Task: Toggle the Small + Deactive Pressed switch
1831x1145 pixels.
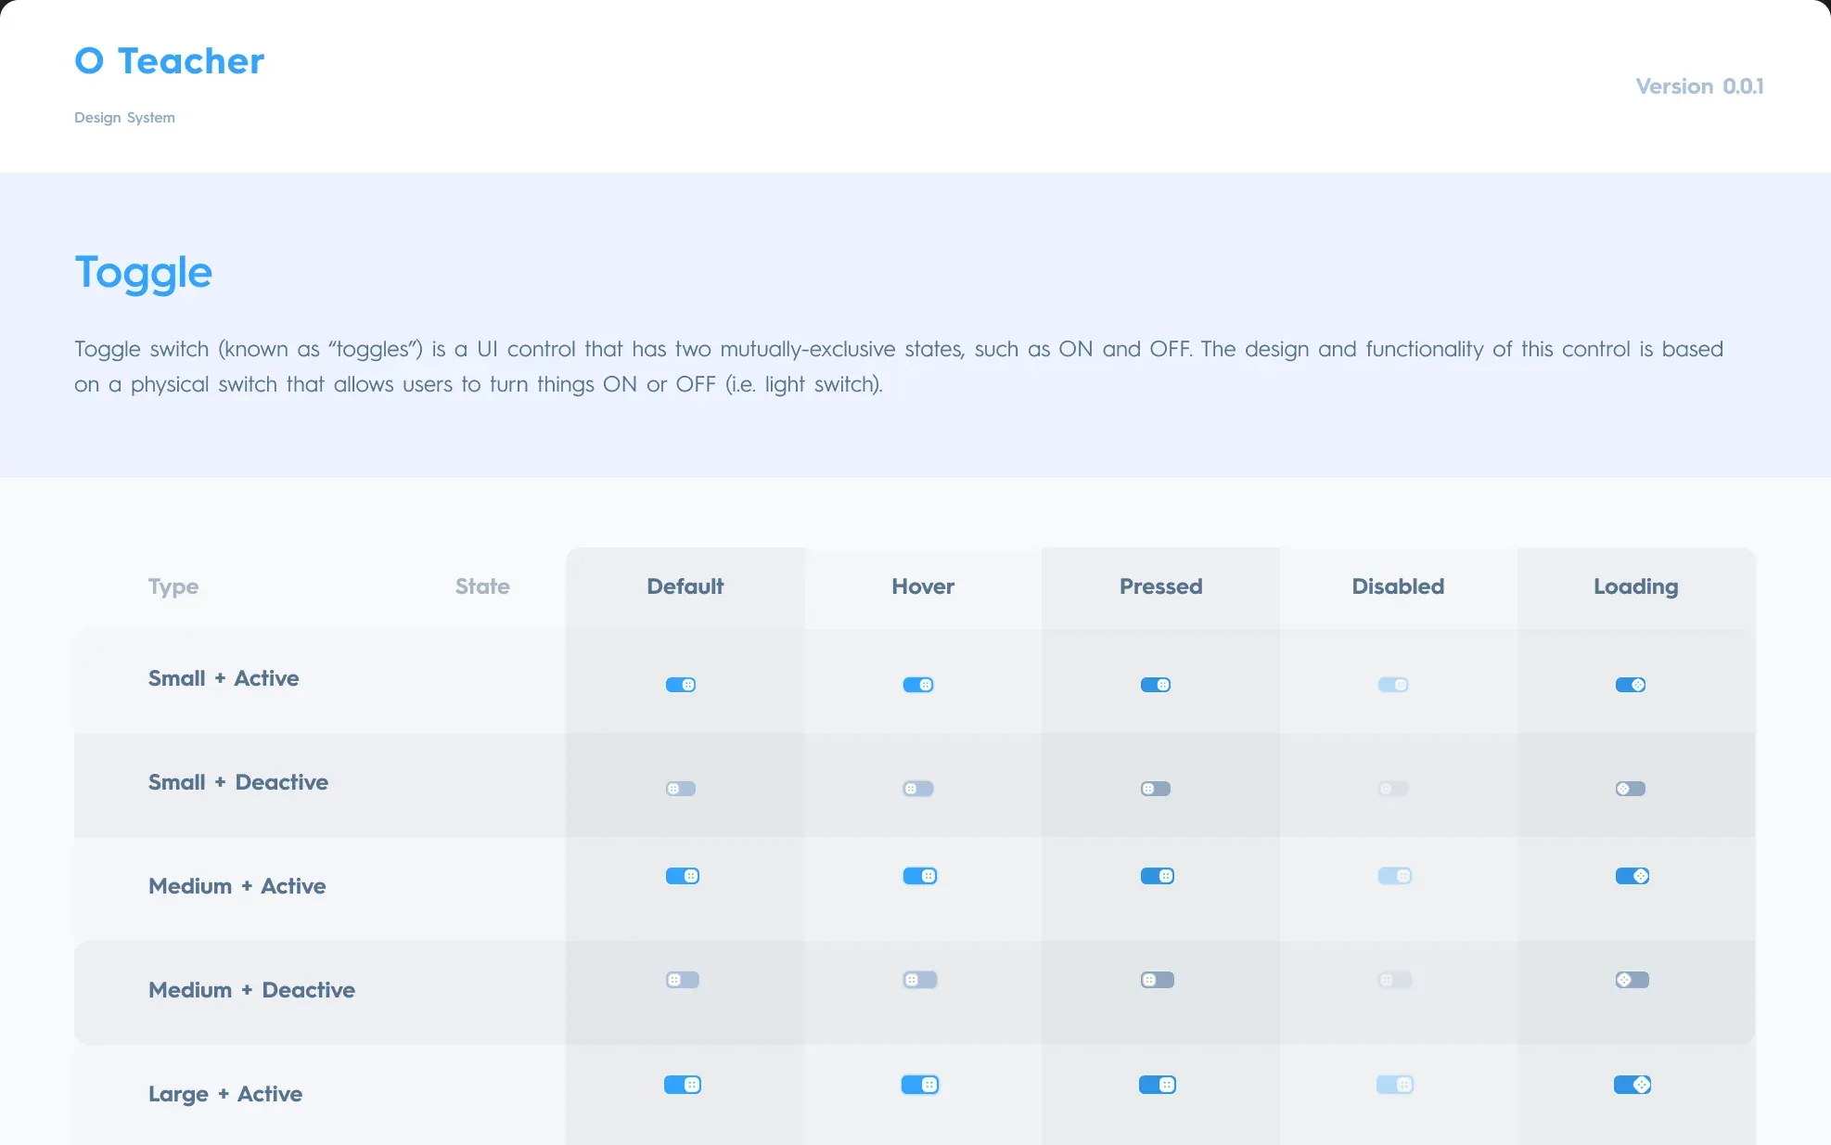Action: click(1156, 789)
